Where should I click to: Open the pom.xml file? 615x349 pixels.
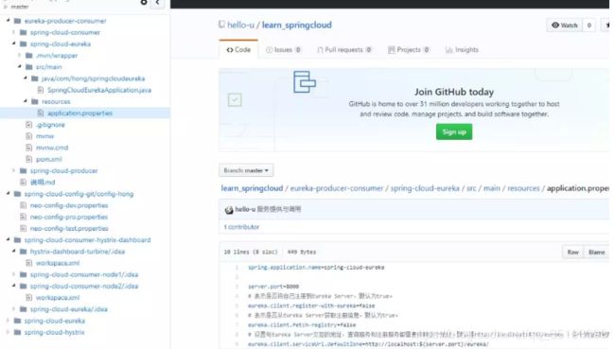[48, 159]
